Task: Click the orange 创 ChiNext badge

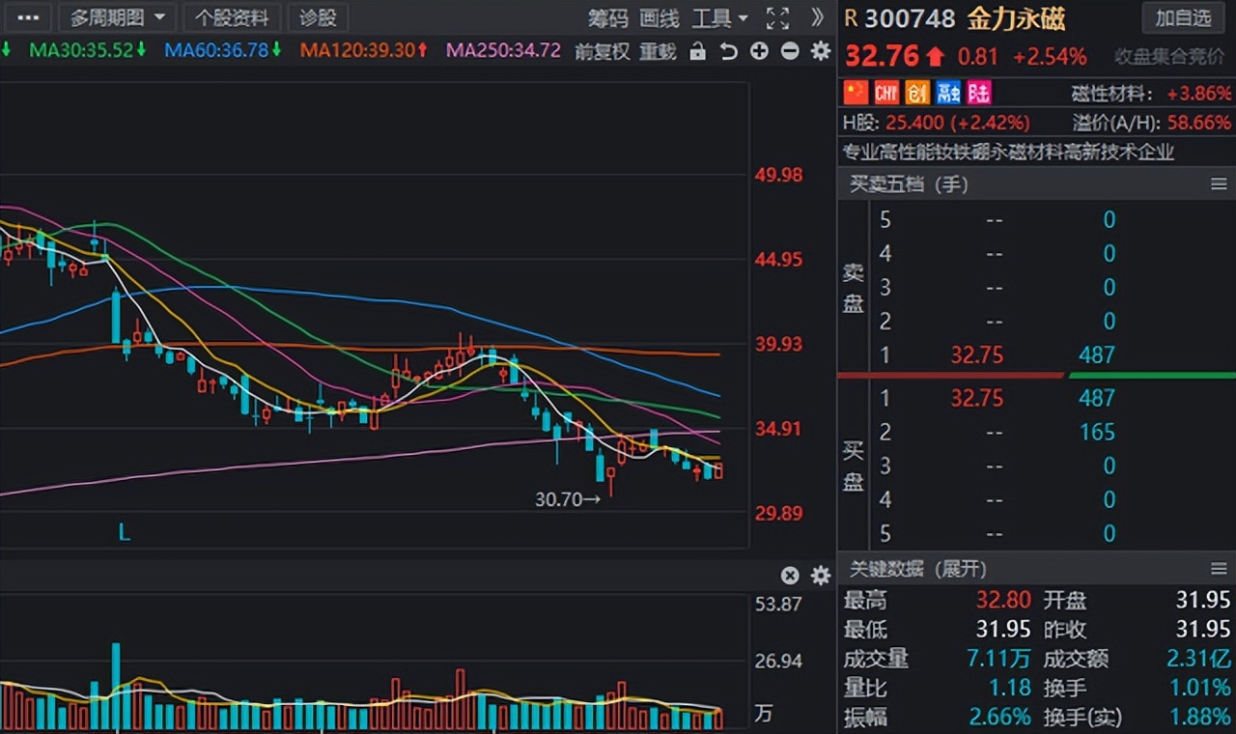Action: click(x=917, y=93)
